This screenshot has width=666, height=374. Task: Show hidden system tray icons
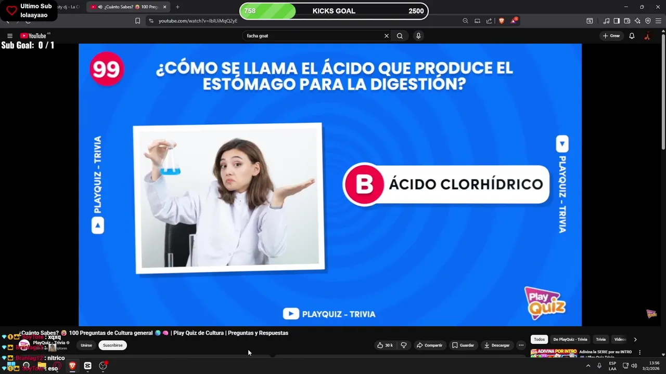tap(588, 366)
